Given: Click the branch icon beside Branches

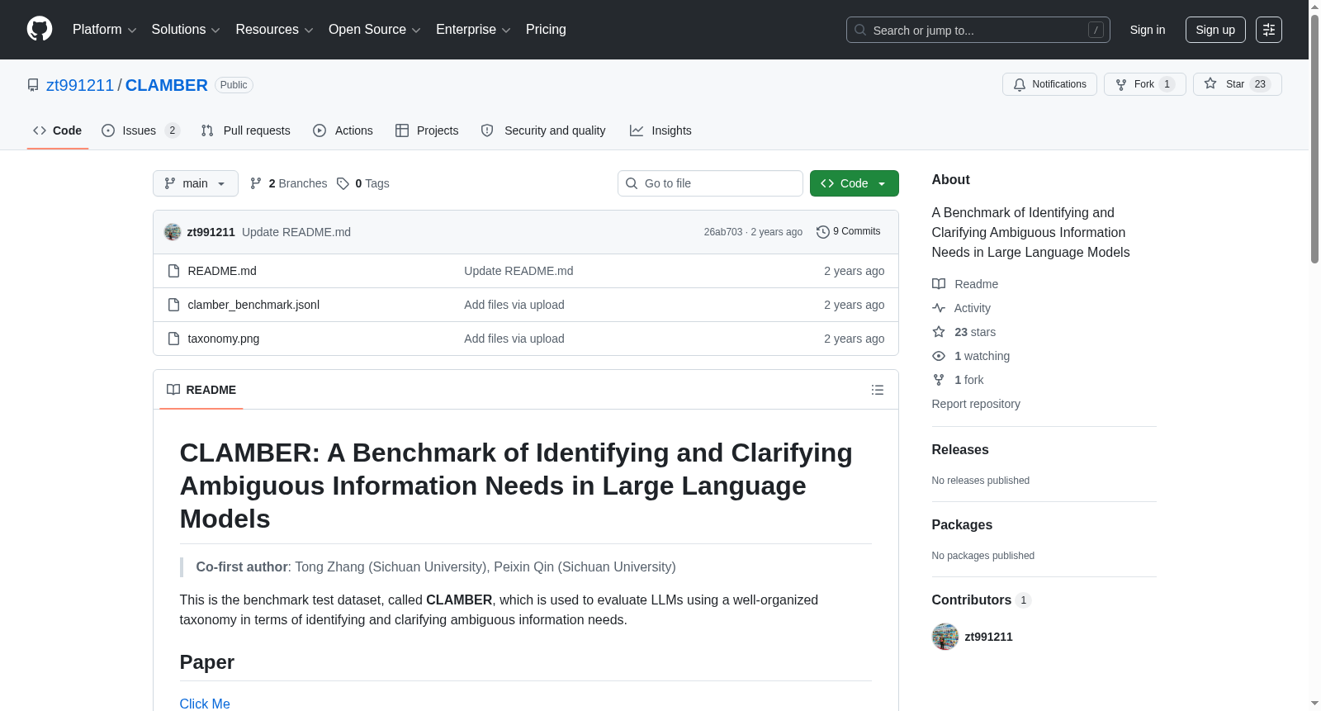Looking at the screenshot, I should (256, 183).
